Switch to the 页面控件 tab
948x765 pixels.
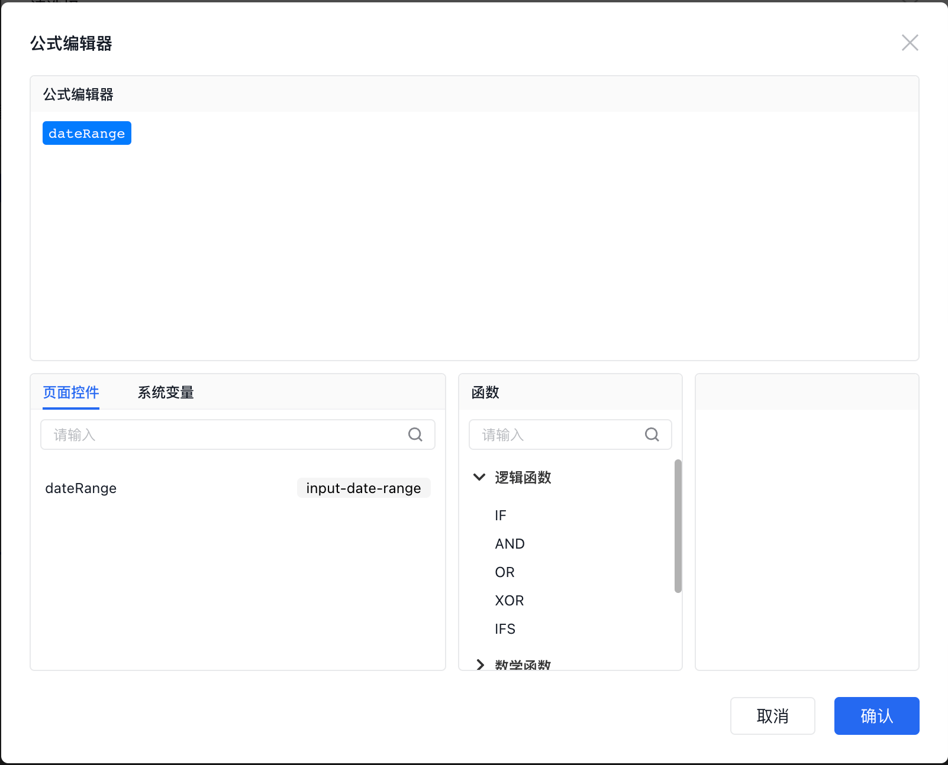[71, 393]
